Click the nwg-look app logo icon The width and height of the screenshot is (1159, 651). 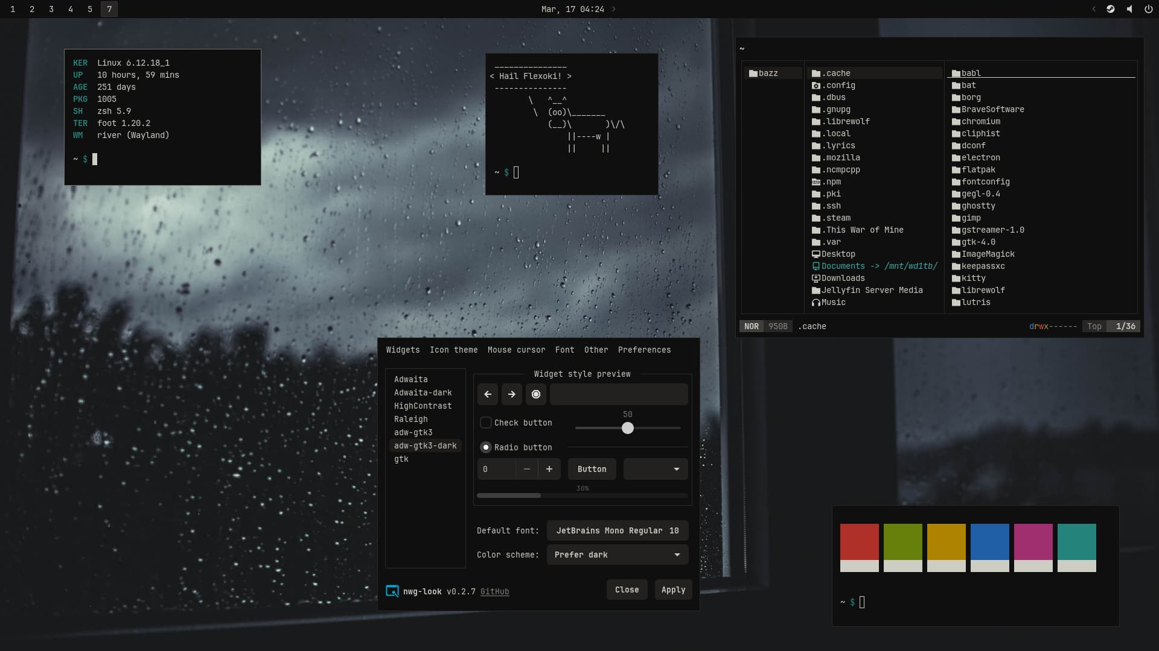[x=392, y=591]
